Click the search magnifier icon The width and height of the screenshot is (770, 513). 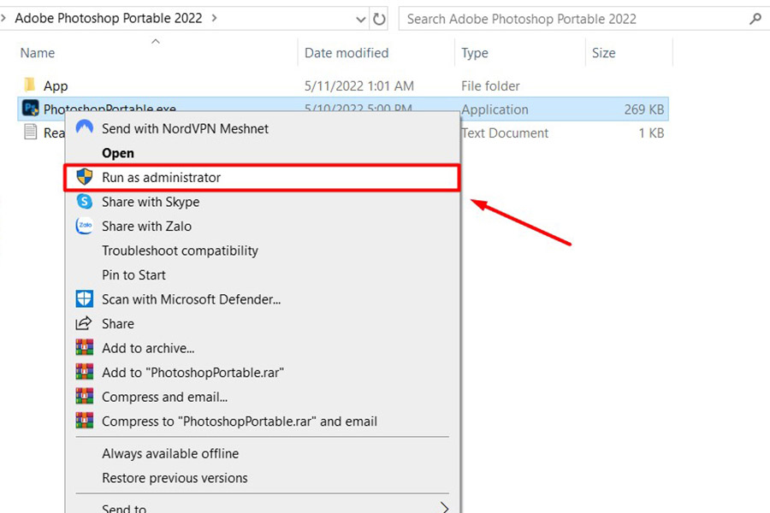755,19
